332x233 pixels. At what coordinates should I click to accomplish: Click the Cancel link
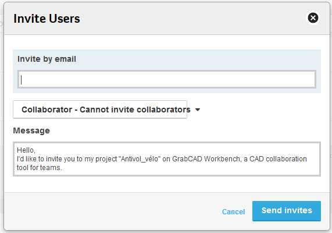tap(233, 211)
